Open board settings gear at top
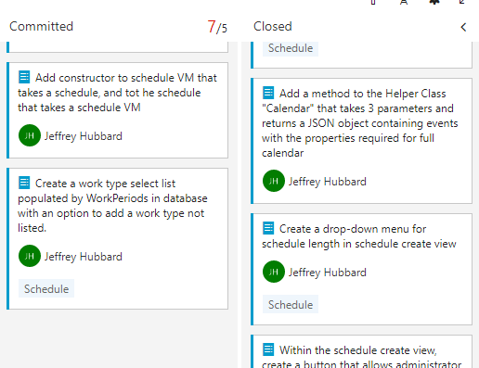The image size is (479, 368). 434,2
